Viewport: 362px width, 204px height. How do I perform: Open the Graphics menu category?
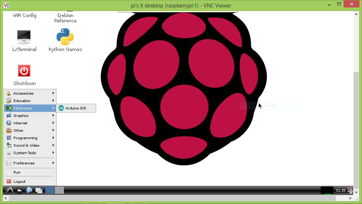click(x=30, y=116)
